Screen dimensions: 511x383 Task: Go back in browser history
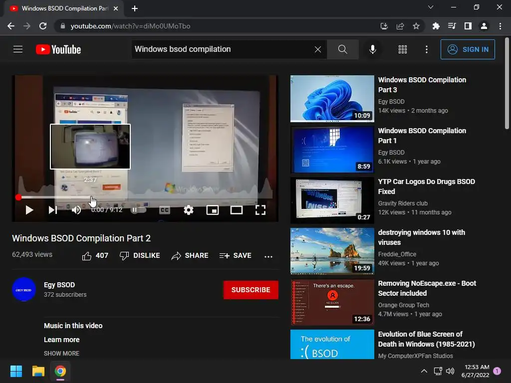11,26
